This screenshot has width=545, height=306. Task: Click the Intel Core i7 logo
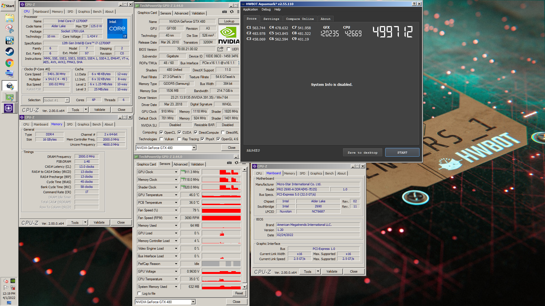(x=117, y=29)
